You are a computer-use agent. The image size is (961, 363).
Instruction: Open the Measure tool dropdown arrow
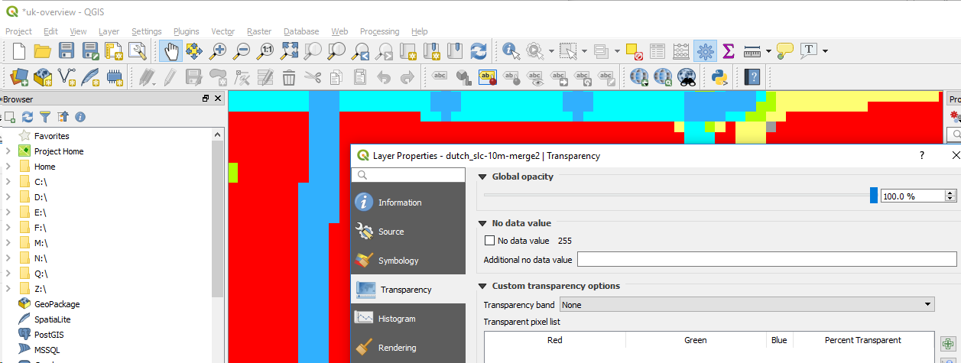coord(768,51)
